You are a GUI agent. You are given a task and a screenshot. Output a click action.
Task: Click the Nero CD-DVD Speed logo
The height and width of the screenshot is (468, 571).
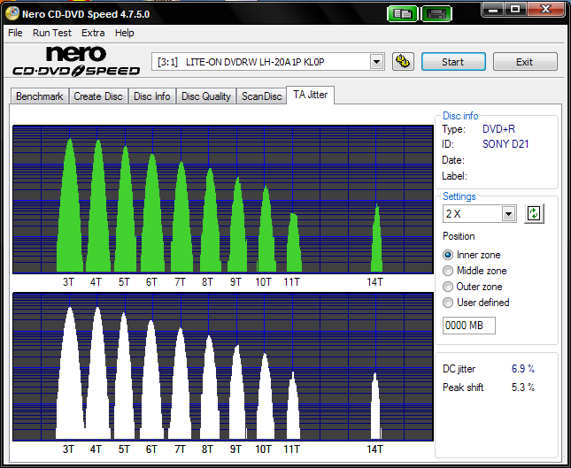(x=76, y=61)
